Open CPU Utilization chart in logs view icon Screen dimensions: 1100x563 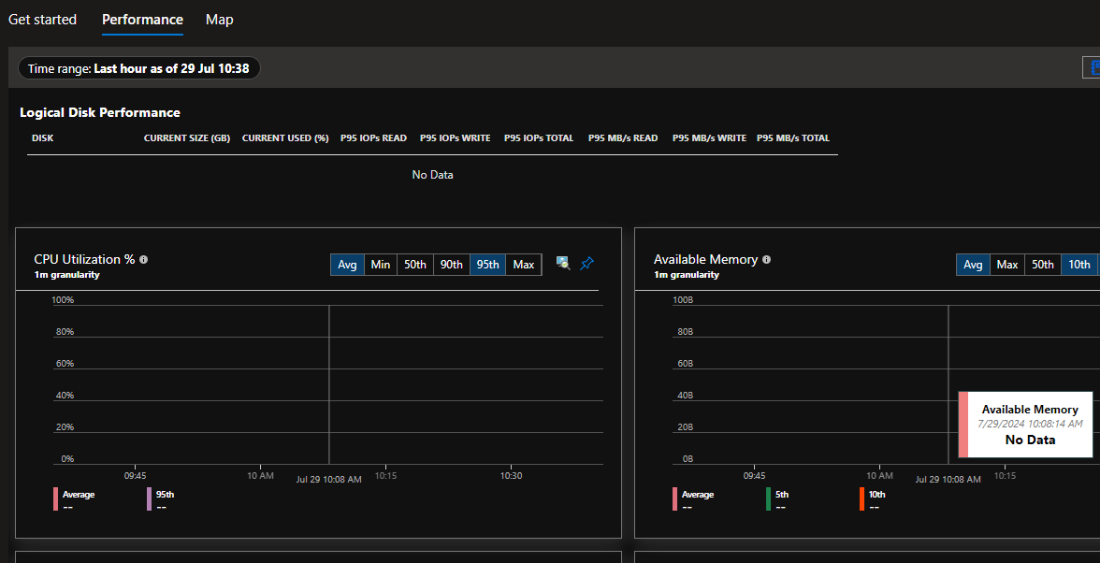(x=563, y=263)
